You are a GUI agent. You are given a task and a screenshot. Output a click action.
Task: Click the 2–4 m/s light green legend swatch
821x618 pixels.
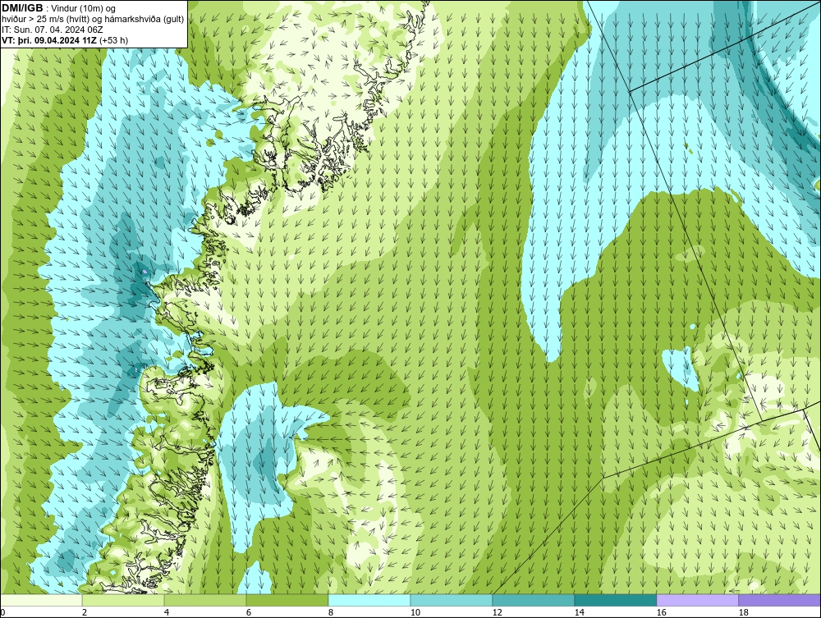coord(123,600)
